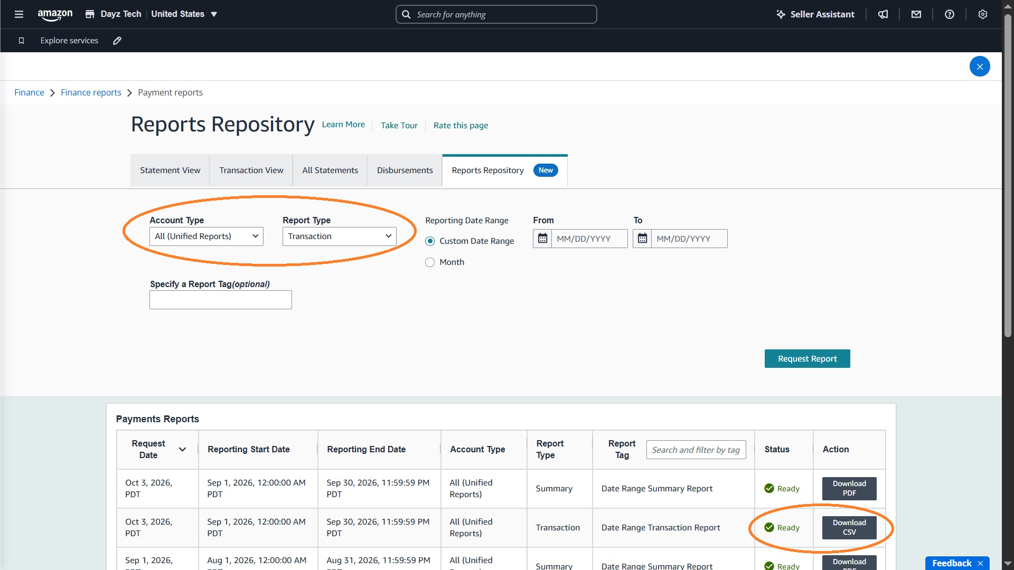Select the Reports Repository tab
Viewport: 1014px width, 570px height.
(x=505, y=170)
